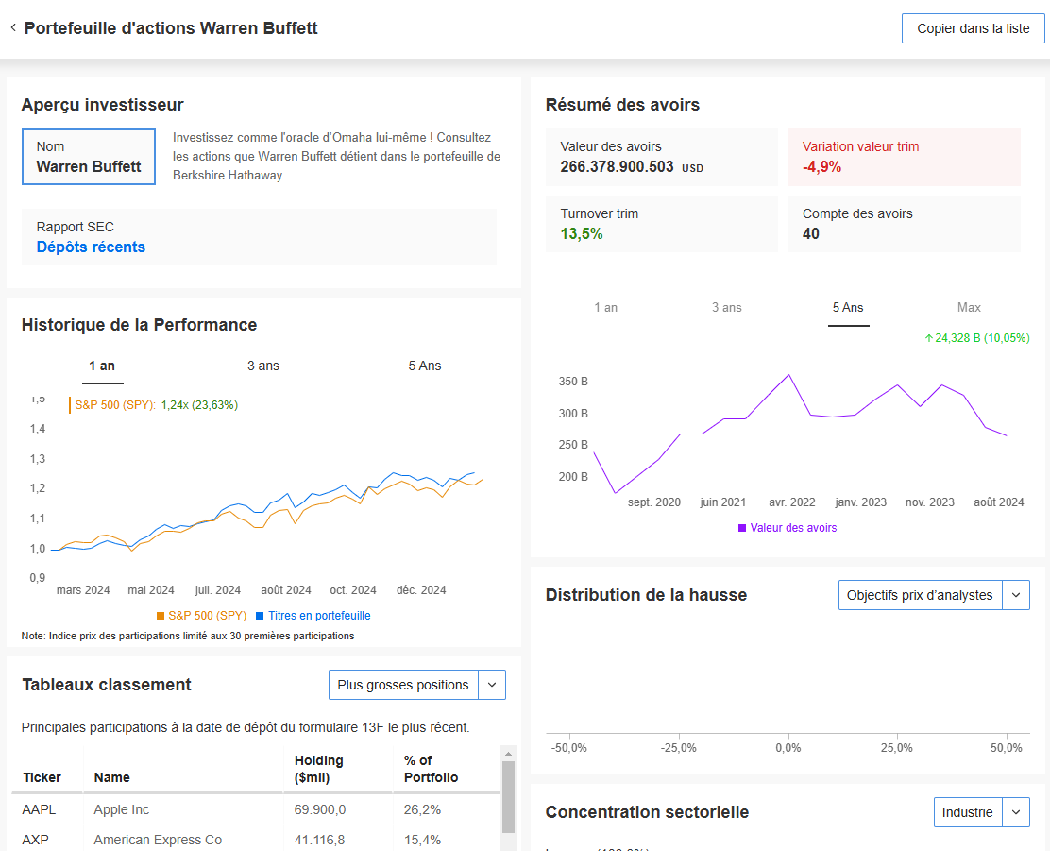Click the AAPL ticker cell

(39, 809)
